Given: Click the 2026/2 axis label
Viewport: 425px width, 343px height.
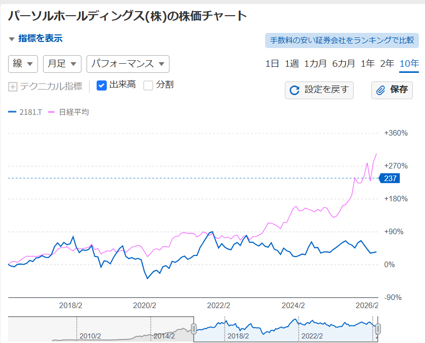Looking at the screenshot, I should click(x=367, y=306).
